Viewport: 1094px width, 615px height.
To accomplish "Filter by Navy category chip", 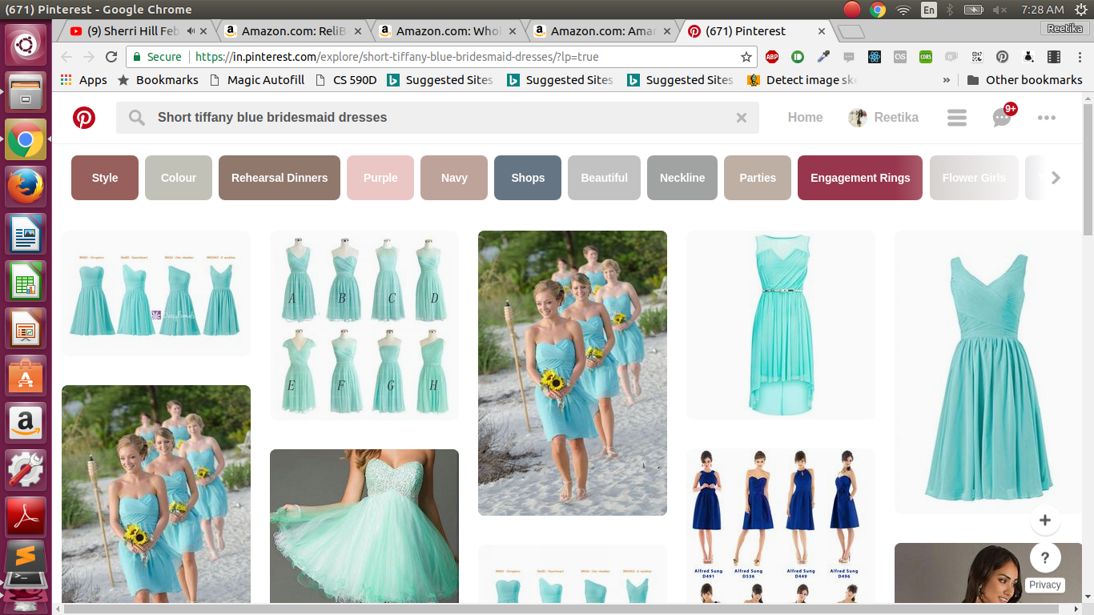I will pos(454,178).
